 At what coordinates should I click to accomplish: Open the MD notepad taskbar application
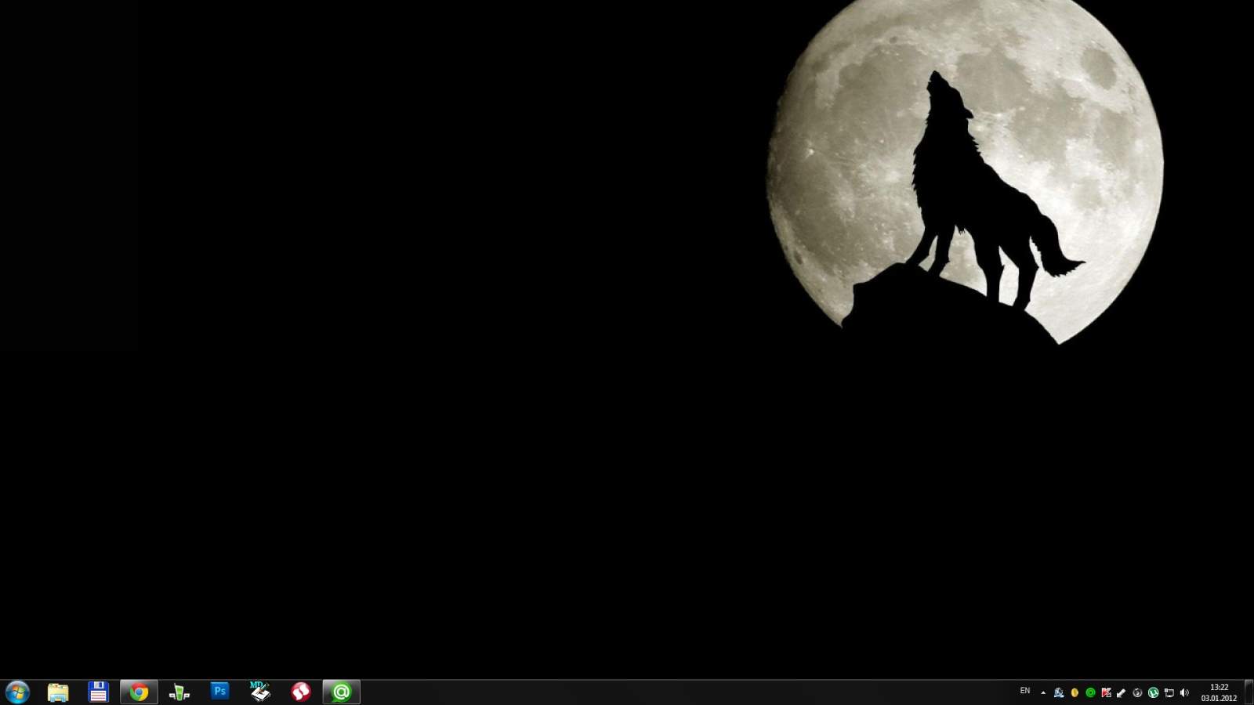coord(260,692)
